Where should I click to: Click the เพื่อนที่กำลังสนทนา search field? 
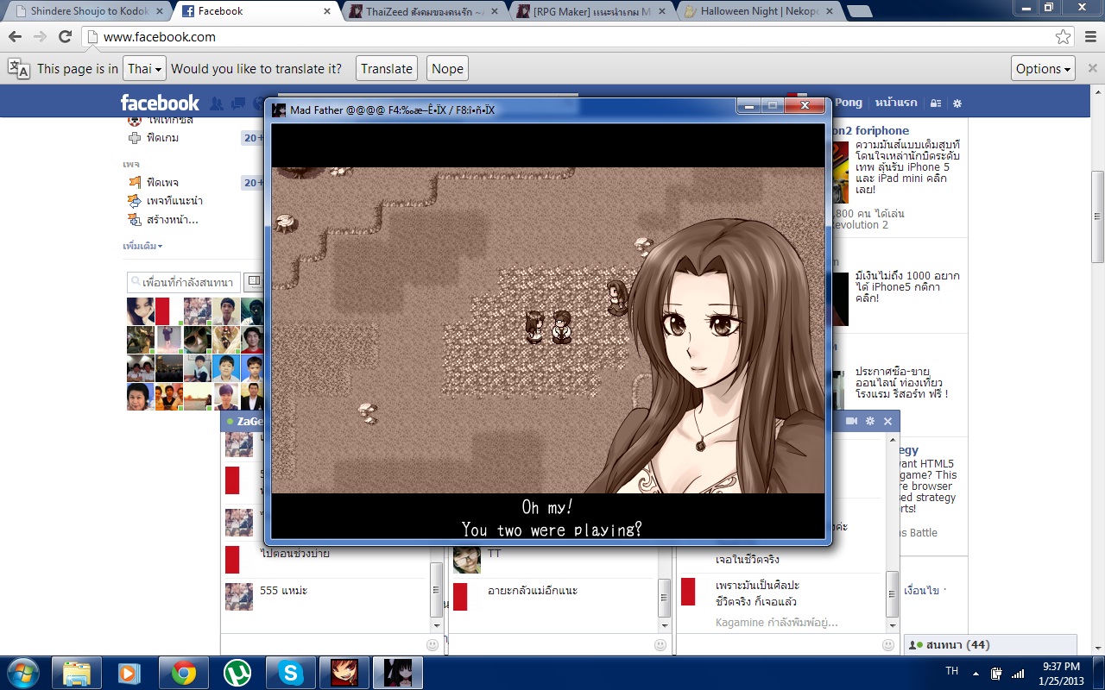[183, 282]
